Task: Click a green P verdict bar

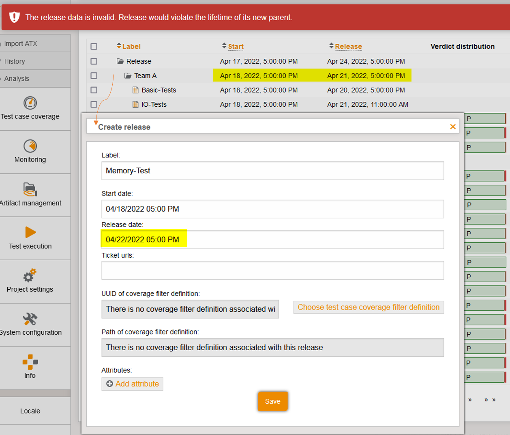Action: pyautogui.click(x=484, y=118)
